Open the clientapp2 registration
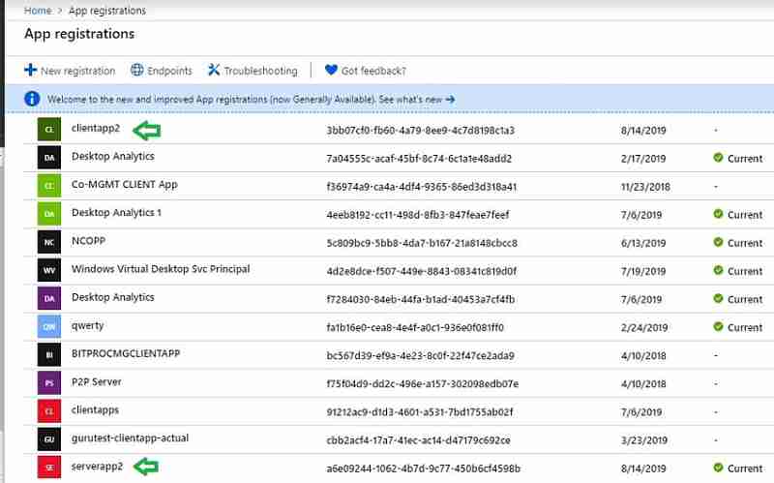774x483 pixels. [96, 128]
